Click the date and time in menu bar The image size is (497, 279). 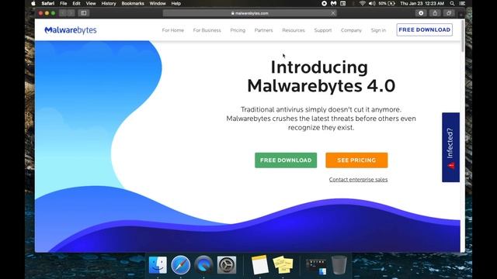(x=422, y=3)
